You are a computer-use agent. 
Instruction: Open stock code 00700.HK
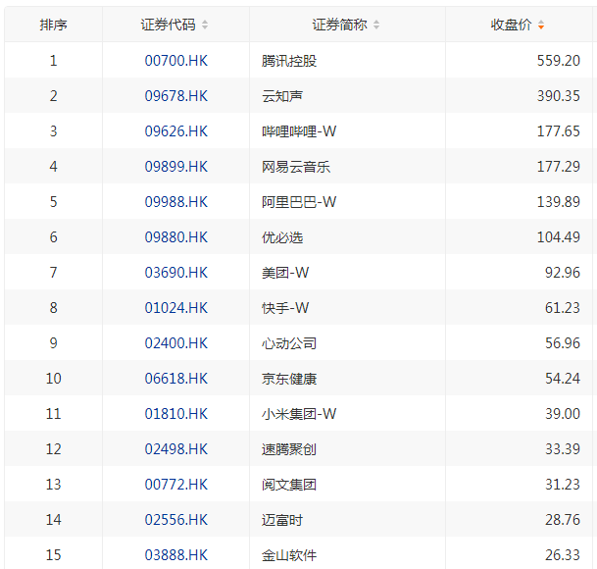tap(175, 61)
